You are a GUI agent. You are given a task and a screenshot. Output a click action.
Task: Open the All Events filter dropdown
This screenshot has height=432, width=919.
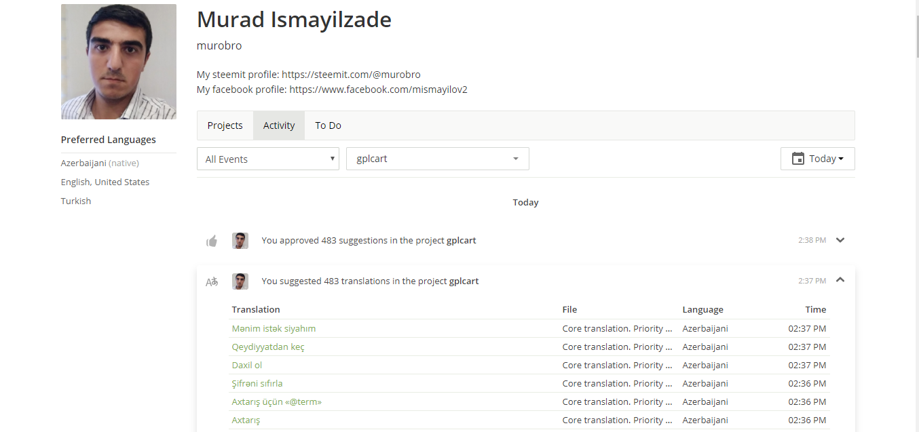(x=268, y=159)
